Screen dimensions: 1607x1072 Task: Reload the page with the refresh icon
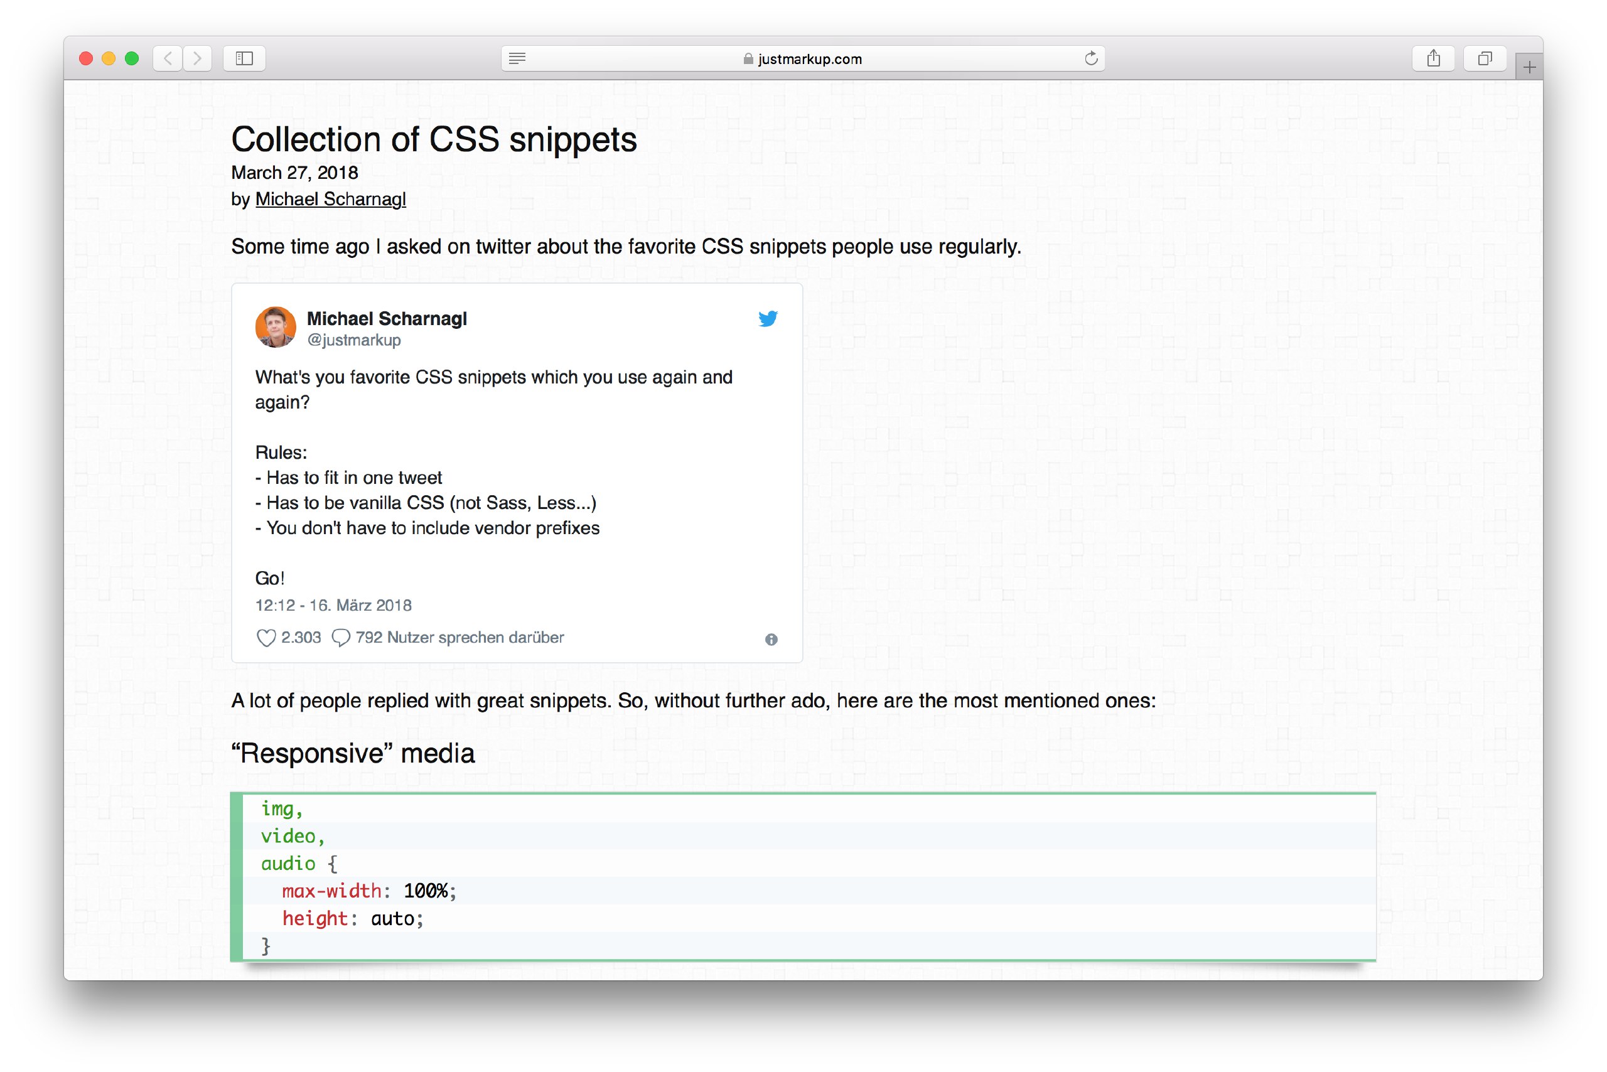point(1091,58)
